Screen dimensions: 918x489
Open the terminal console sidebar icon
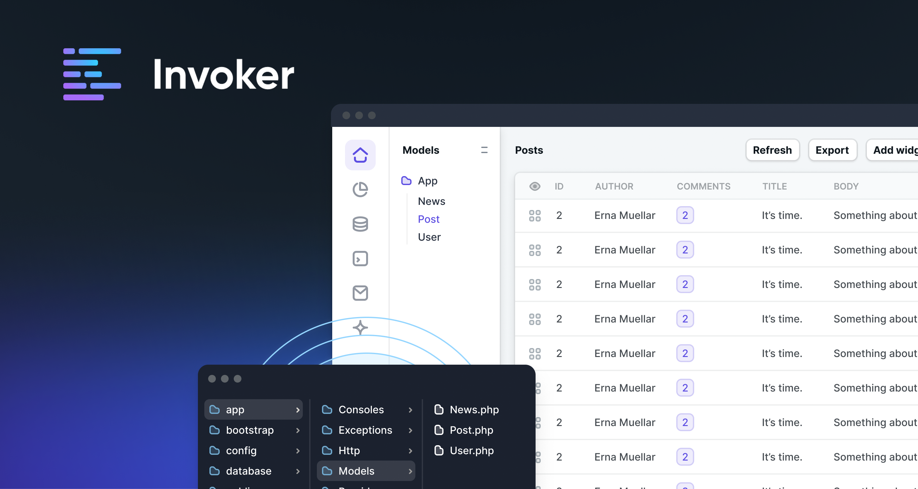[x=360, y=259]
